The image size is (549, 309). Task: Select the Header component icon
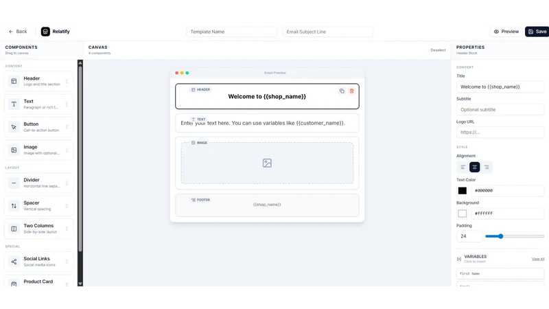[x=14, y=81]
